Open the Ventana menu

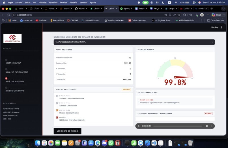83,3
